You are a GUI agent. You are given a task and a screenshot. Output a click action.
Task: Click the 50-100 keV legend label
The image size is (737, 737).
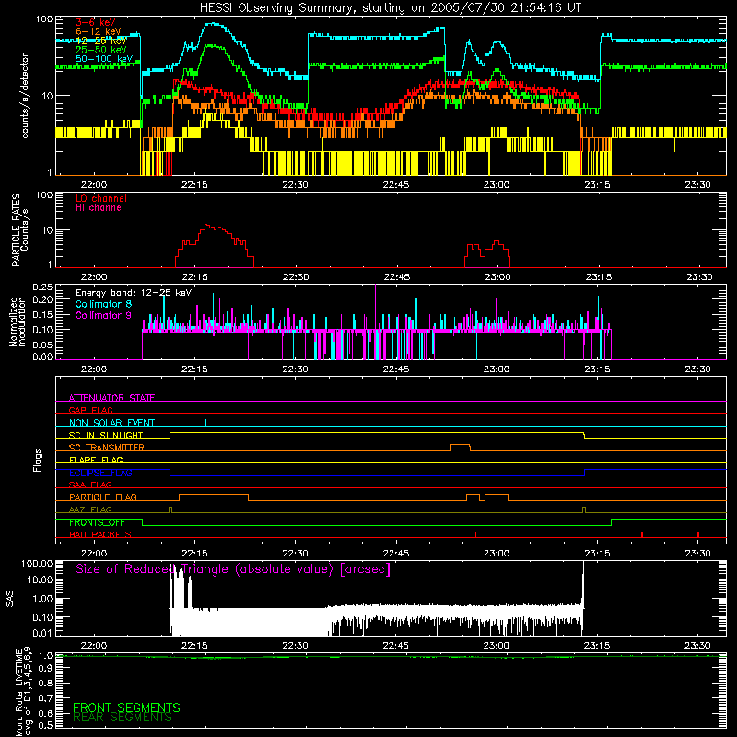point(104,59)
